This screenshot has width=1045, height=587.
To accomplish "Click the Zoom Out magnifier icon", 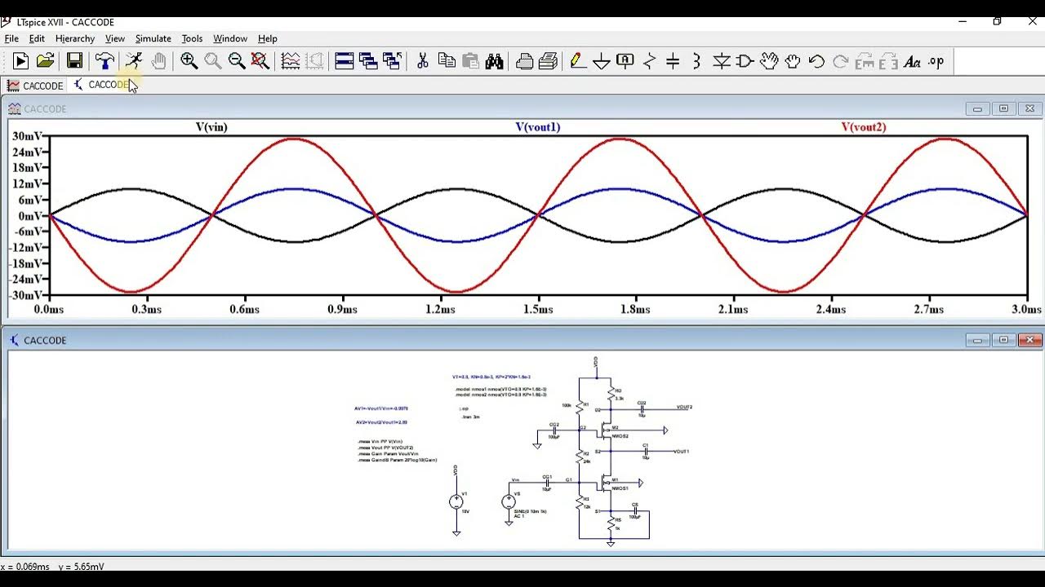I will 237,61.
